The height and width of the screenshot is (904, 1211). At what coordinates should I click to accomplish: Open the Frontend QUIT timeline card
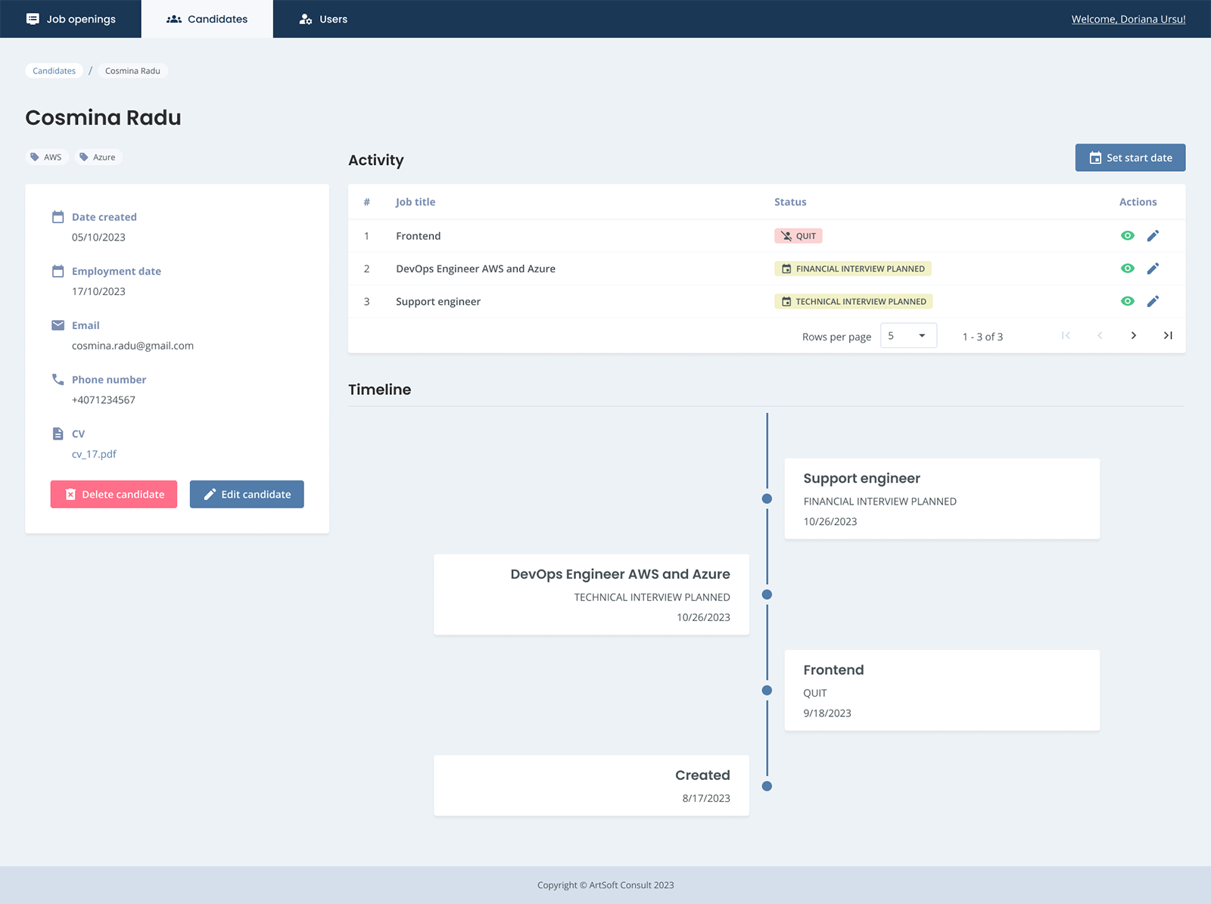click(942, 690)
